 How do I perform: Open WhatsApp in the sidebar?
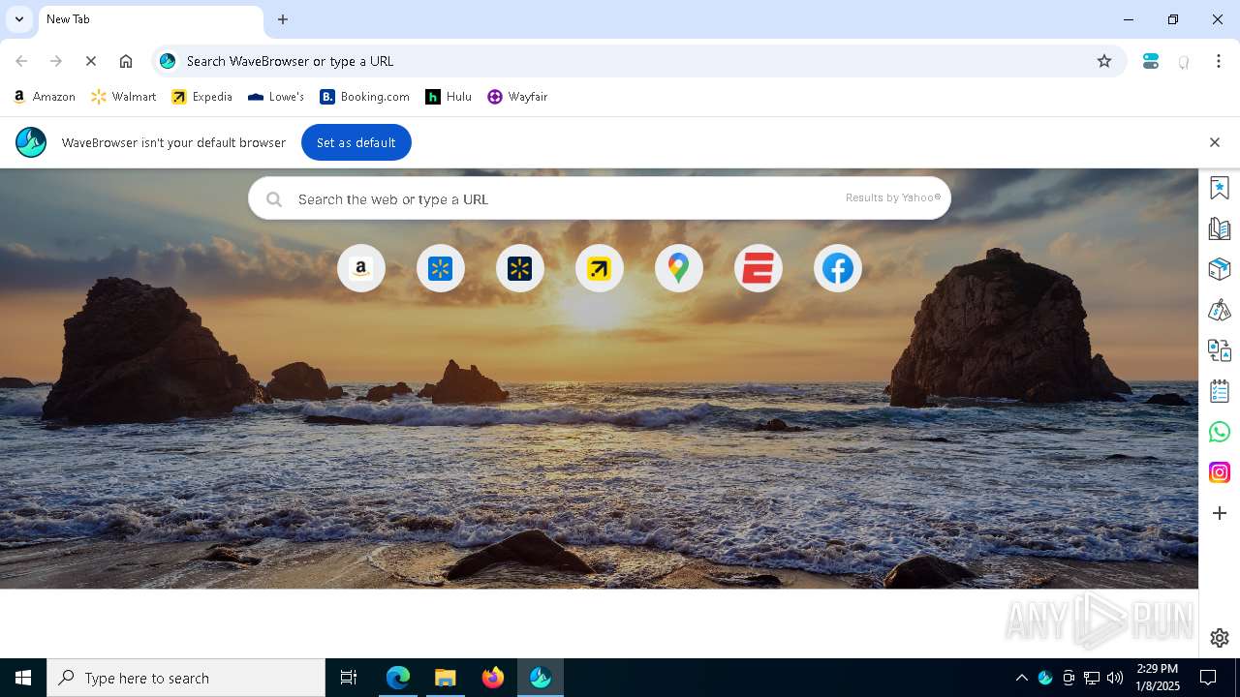click(x=1220, y=432)
